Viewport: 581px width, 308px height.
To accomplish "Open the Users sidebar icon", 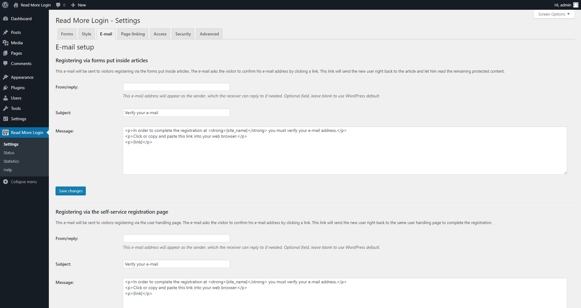I will [x=6, y=98].
